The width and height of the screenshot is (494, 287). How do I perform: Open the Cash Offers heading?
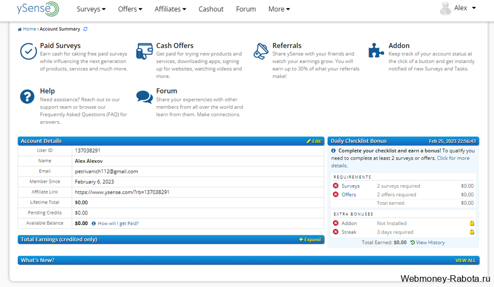(x=175, y=46)
